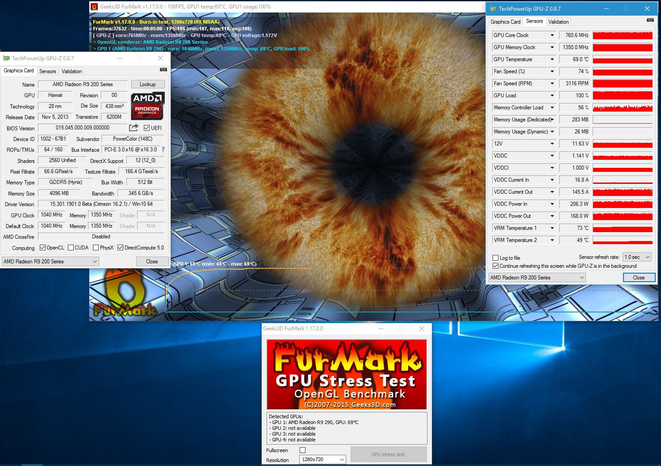This screenshot has width=661, height=466.
Task: Switch to Graphics Card tab in right GPU-Z window
Action: click(x=505, y=22)
